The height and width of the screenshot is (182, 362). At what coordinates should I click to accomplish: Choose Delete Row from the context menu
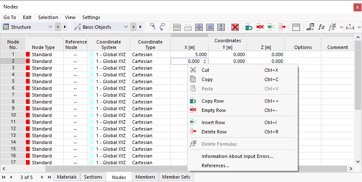click(242, 132)
